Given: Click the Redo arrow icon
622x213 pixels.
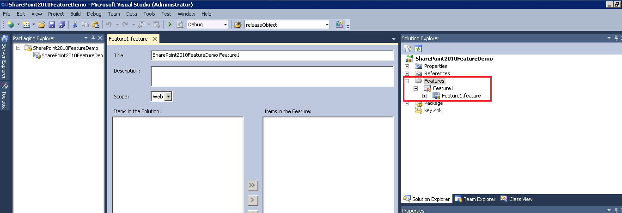Looking at the screenshot, I should point(125,24).
